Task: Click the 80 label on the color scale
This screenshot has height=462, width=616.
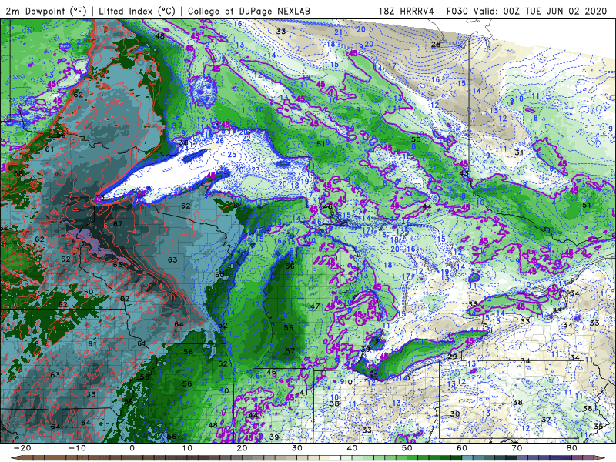Action: (572, 448)
